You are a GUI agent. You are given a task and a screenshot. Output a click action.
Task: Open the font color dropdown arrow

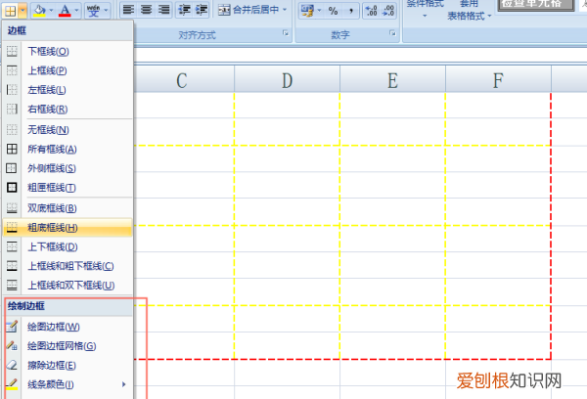click(x=77, y=11)
